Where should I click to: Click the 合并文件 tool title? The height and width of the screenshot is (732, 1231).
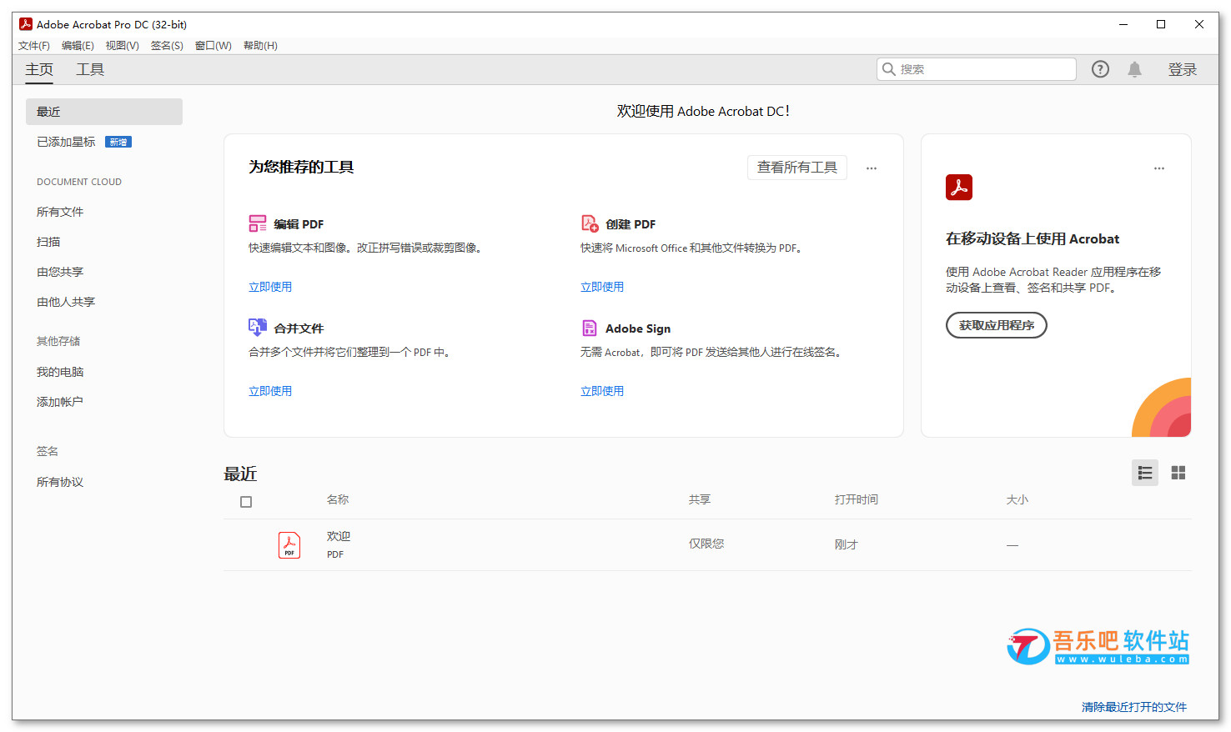click(x=299, y=328)
